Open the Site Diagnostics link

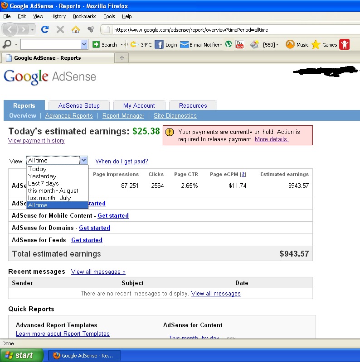pos(175,116)
